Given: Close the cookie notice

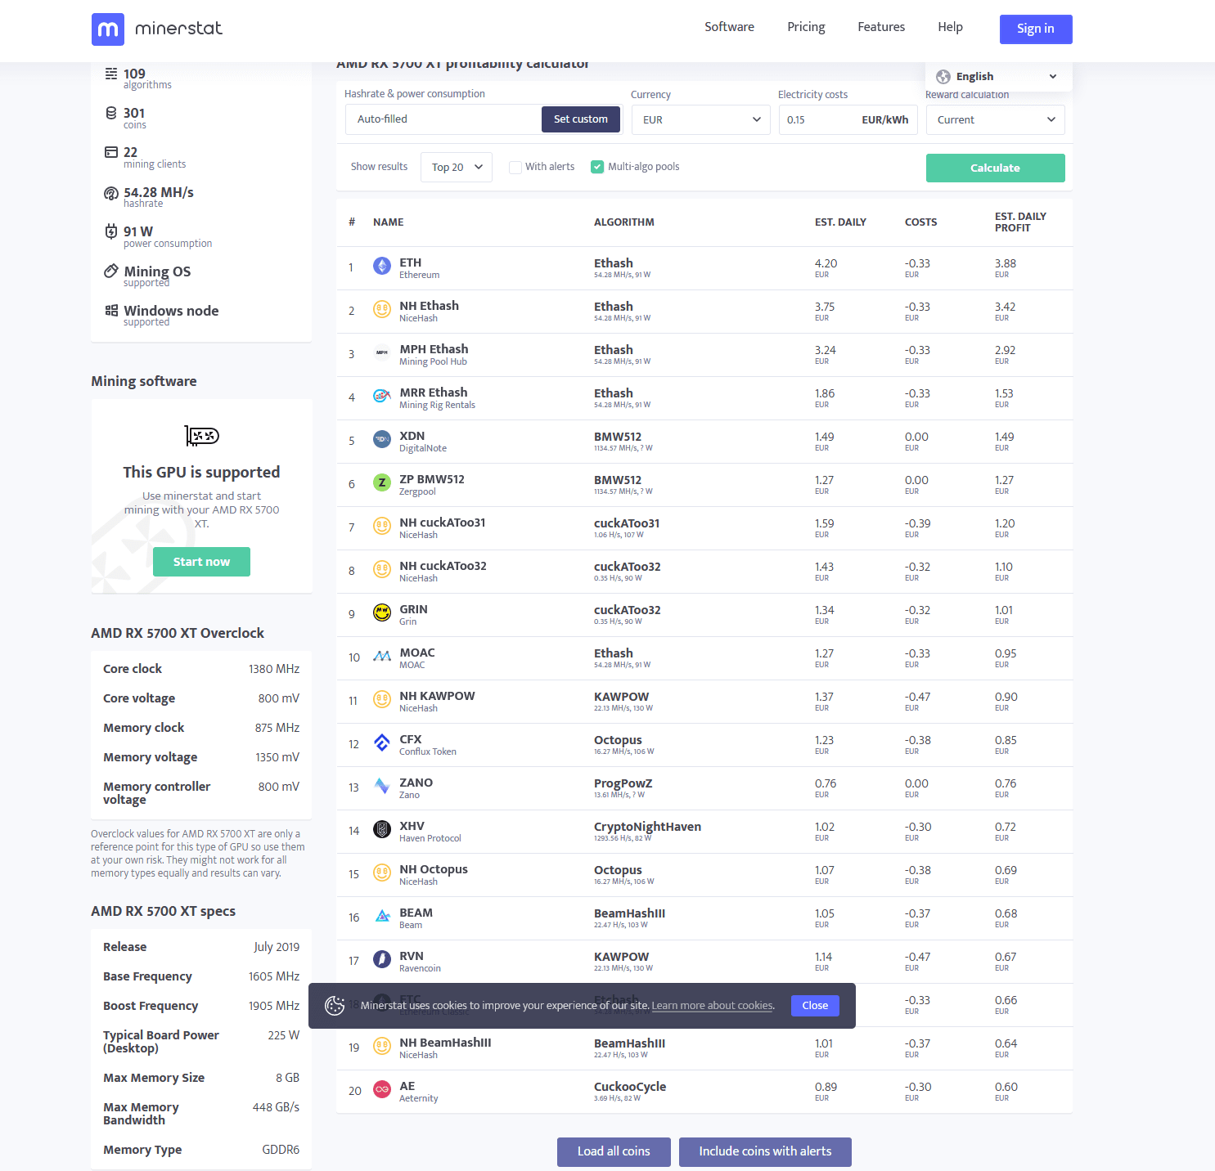Looking at the screenshot, I should [815, 1006].
